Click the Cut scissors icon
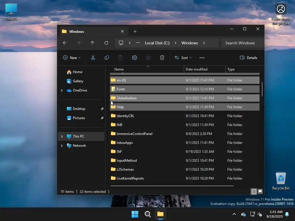This screenshot has width=295, height=221. point(93,58)
